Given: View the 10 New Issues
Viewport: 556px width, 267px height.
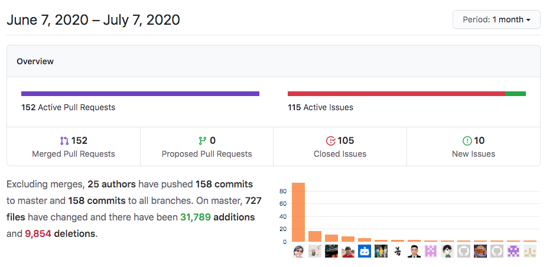Looking at the screenshot, I should coord(473,147).
